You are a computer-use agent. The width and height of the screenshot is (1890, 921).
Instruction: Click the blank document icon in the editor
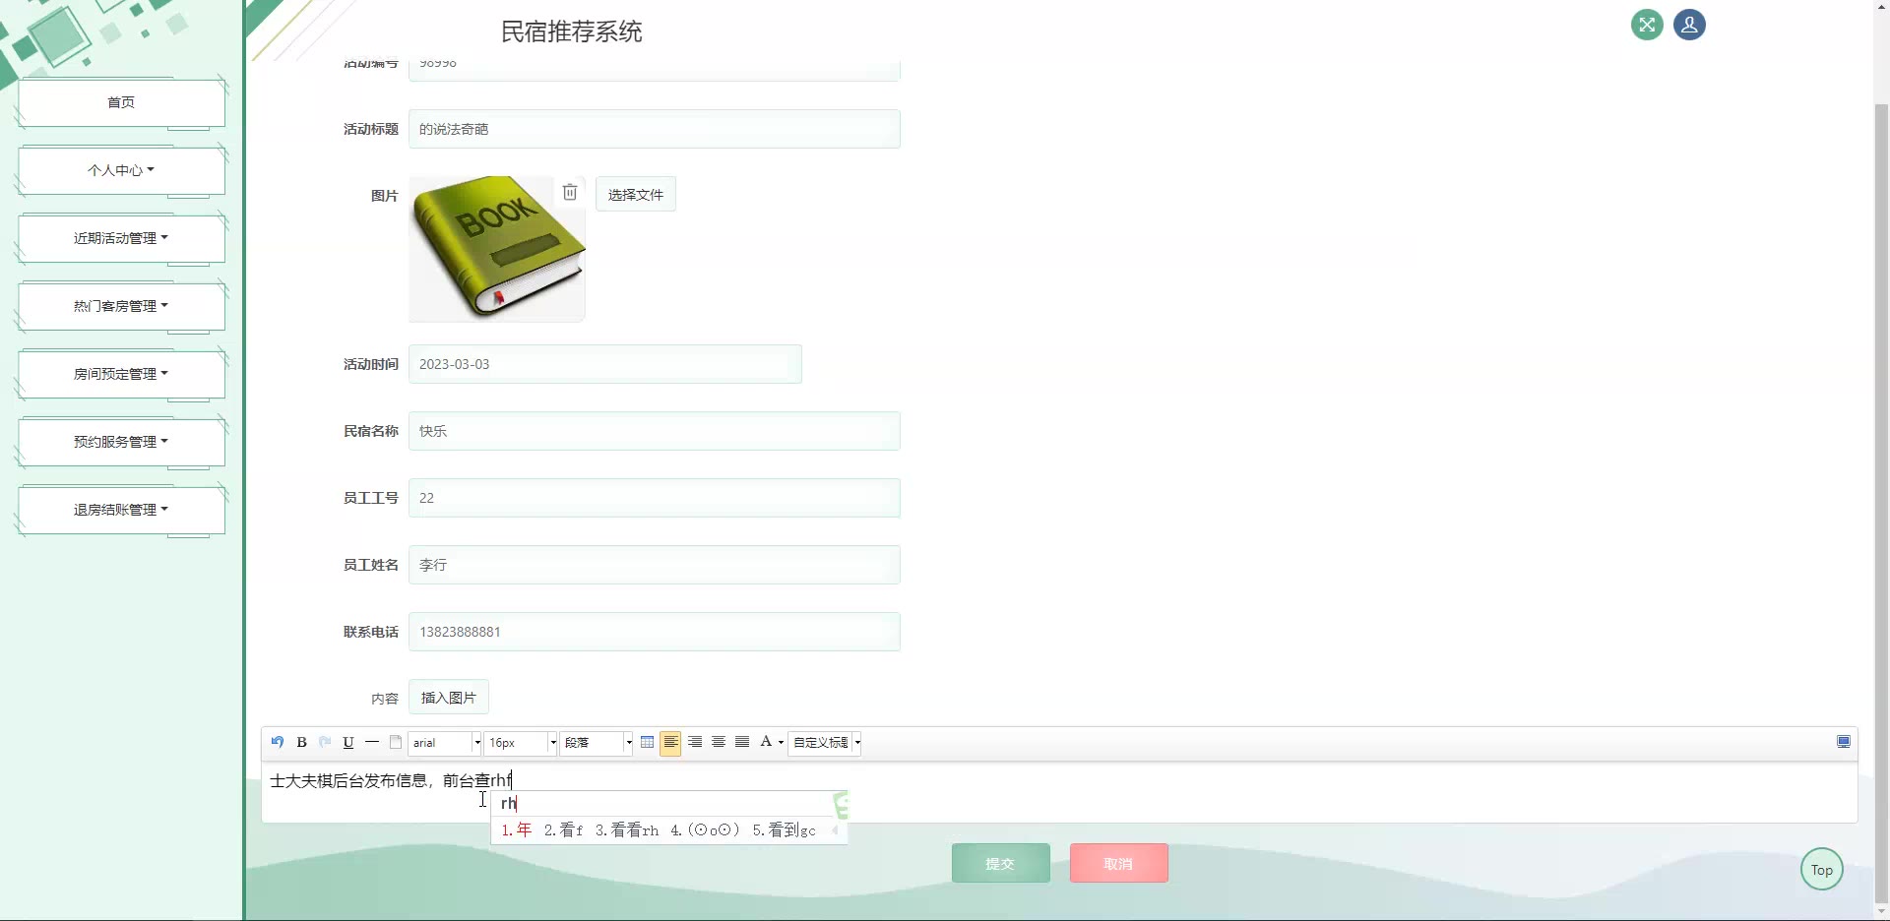tap(396, 742)
